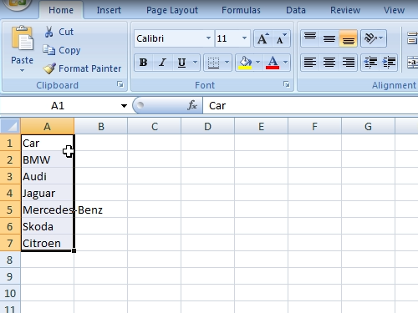This screenshot has height=313, width=418.
Task: Click the Cut scissors icon
Action: (x=49, y=32)
